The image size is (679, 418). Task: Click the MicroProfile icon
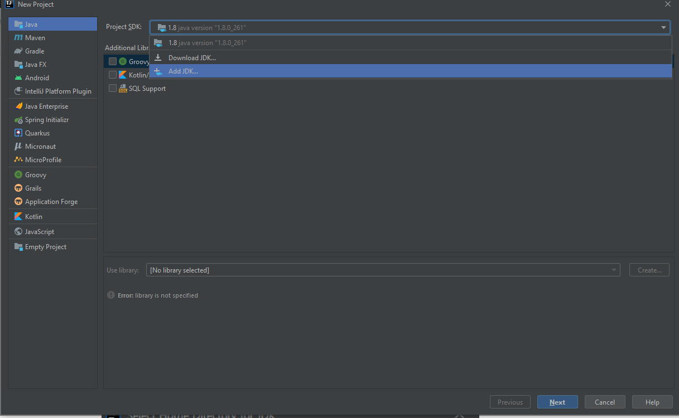[18, 160]
